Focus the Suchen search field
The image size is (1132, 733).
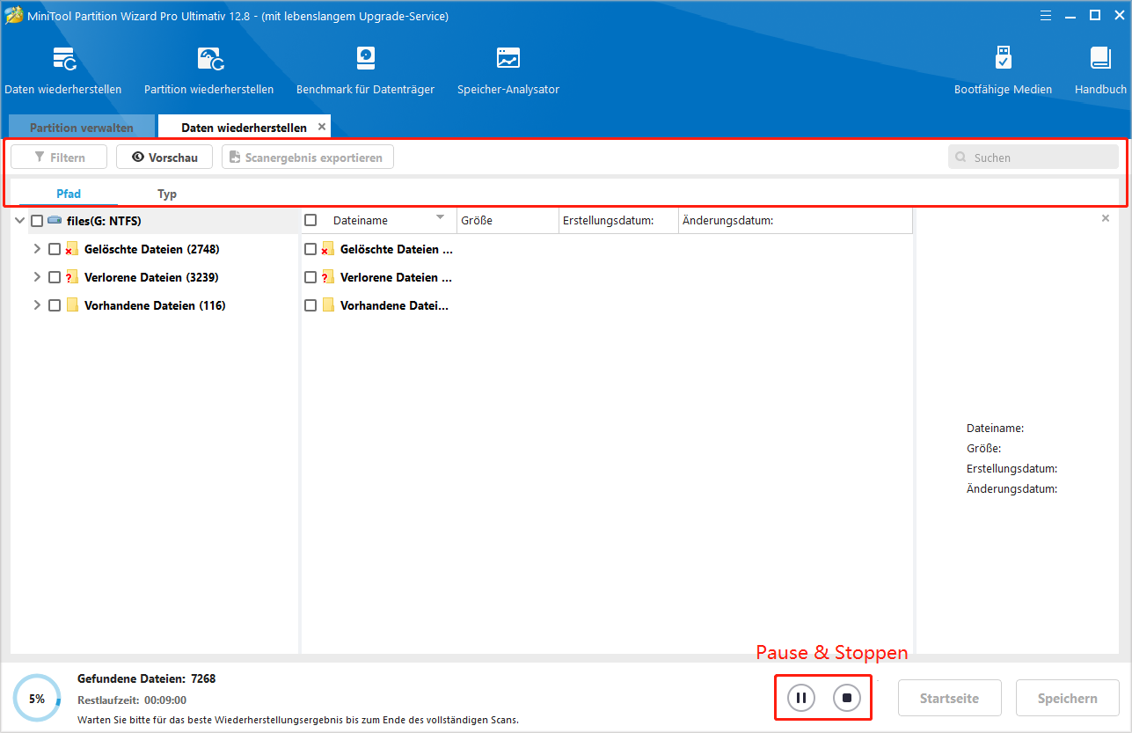tap(1033, 157)
